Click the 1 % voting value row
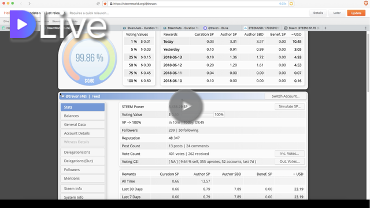Screen dimensions: 370x208 click(x=139, y=42)
